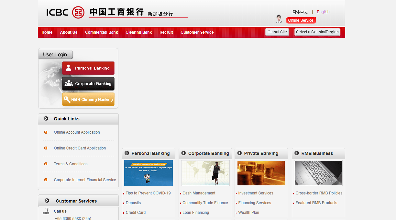Click the orange bullet beside Online Credit Card Application
This screenshot has height=220, width=396.
(x=46, y=148)
